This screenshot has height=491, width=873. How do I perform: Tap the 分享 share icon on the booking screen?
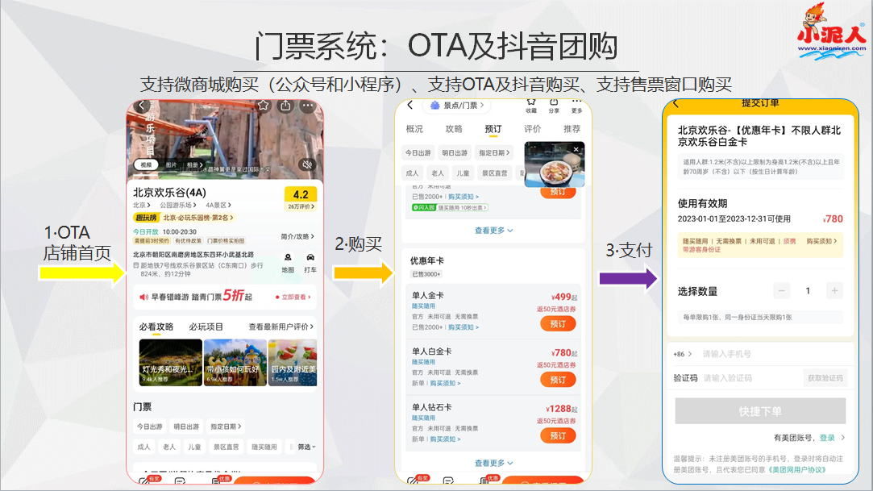(x=554, y=105)
